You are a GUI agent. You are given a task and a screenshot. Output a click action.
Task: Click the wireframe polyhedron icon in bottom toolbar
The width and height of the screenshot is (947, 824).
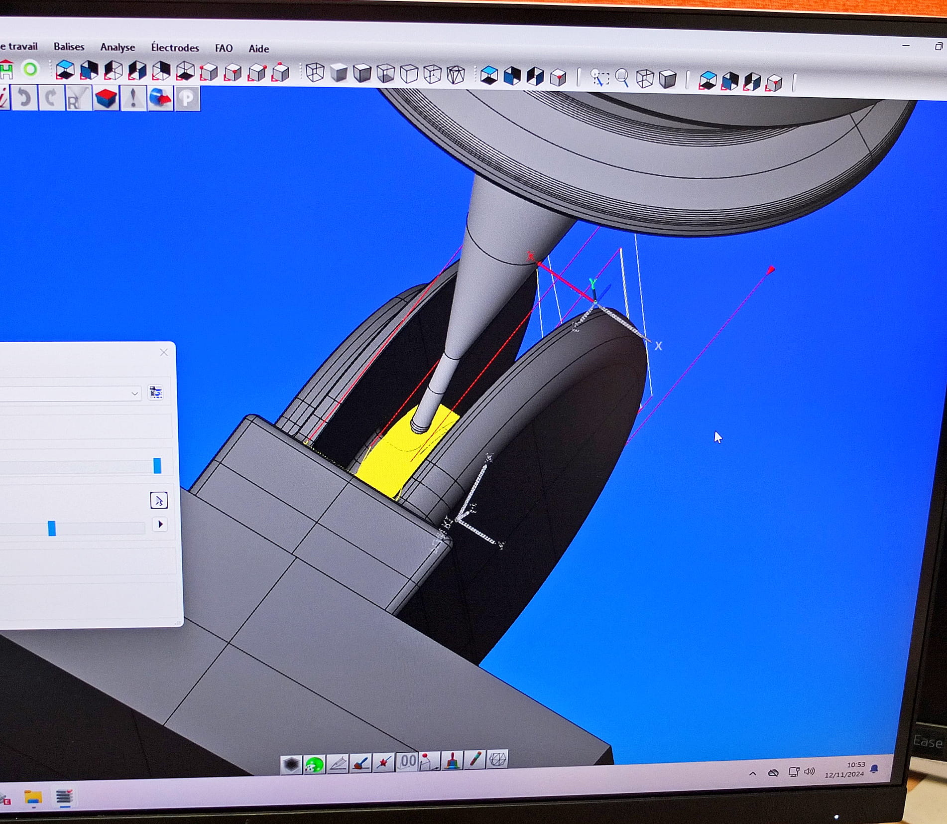click(x=497, y=759)
